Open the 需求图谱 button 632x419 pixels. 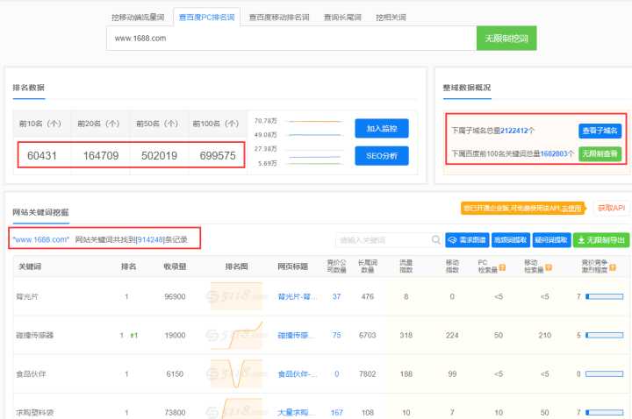pos(467,240)
